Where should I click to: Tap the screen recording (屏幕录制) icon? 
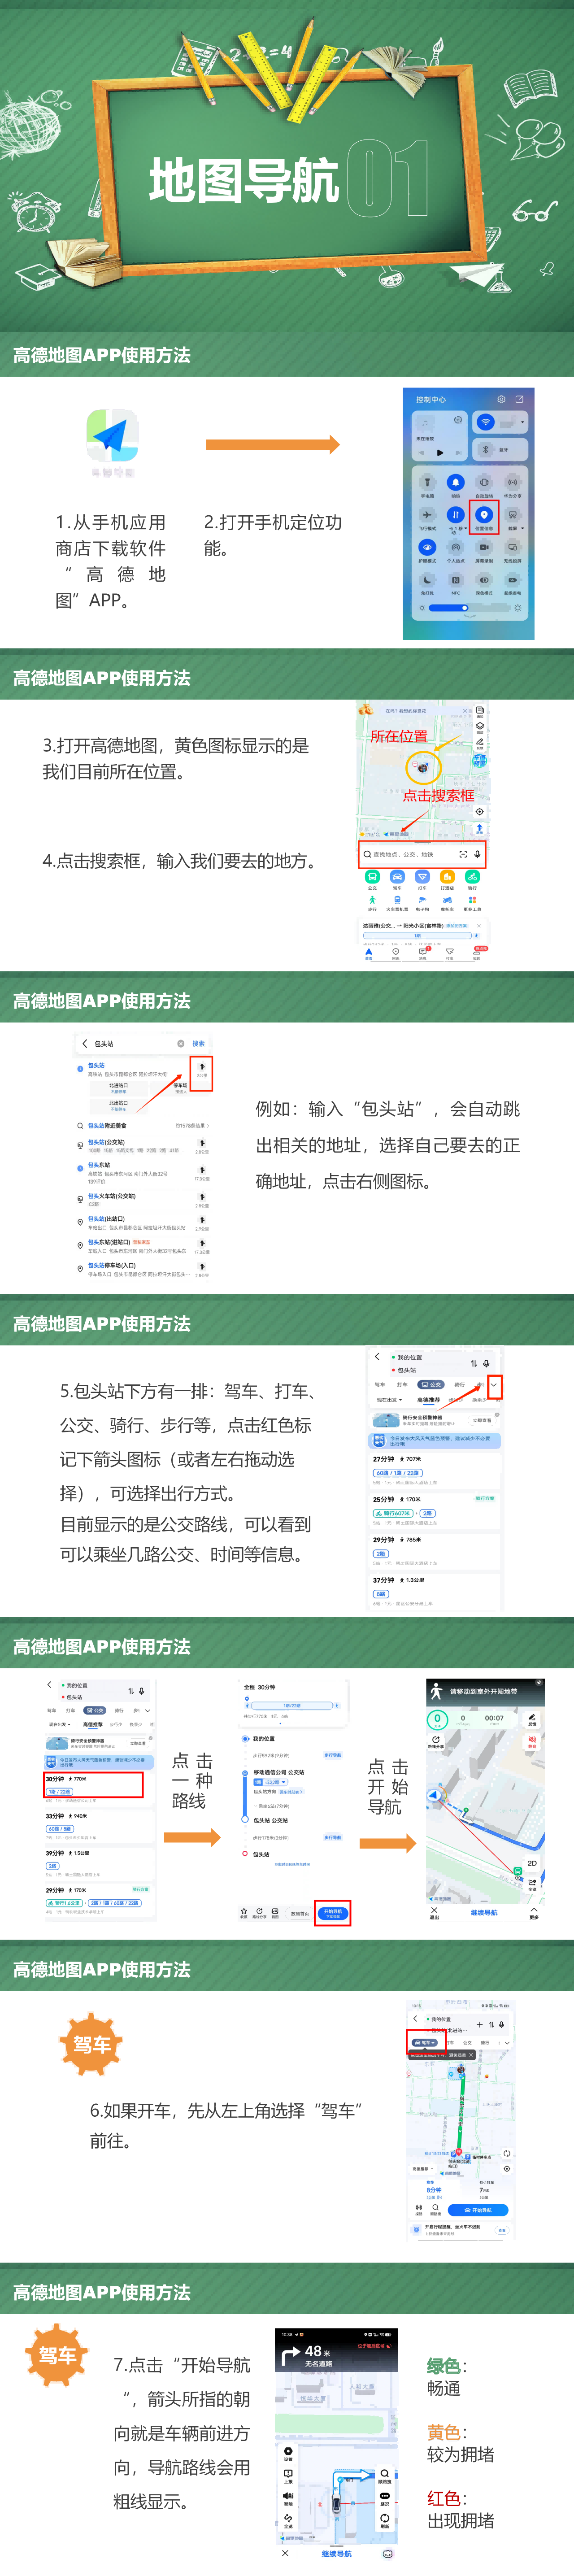(484, 547)
